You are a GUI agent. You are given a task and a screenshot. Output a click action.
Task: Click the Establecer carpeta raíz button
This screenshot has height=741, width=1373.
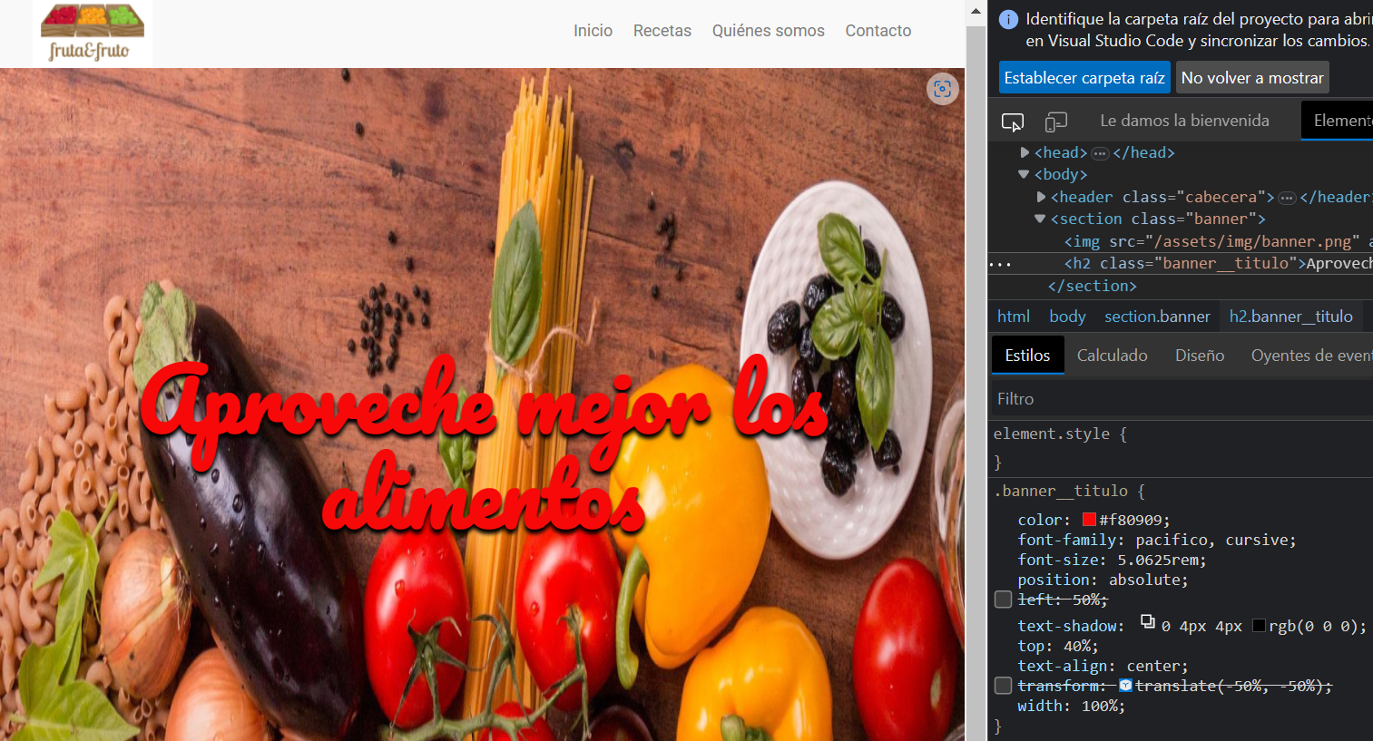coord(1084,78)
